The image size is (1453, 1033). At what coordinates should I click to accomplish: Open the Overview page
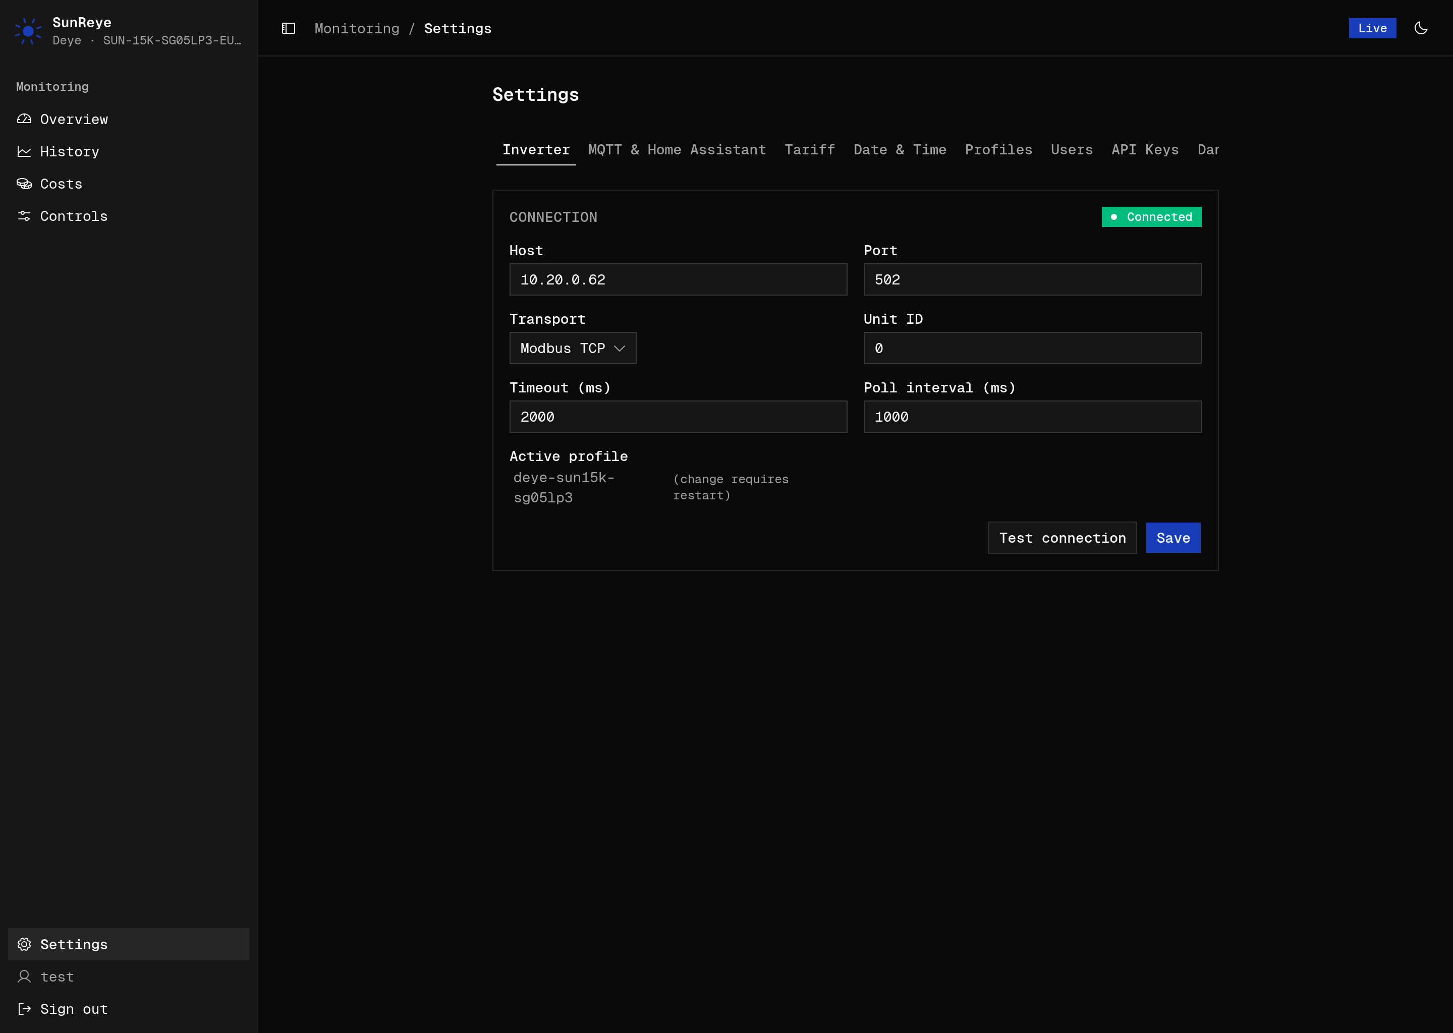tap(129, 119)
